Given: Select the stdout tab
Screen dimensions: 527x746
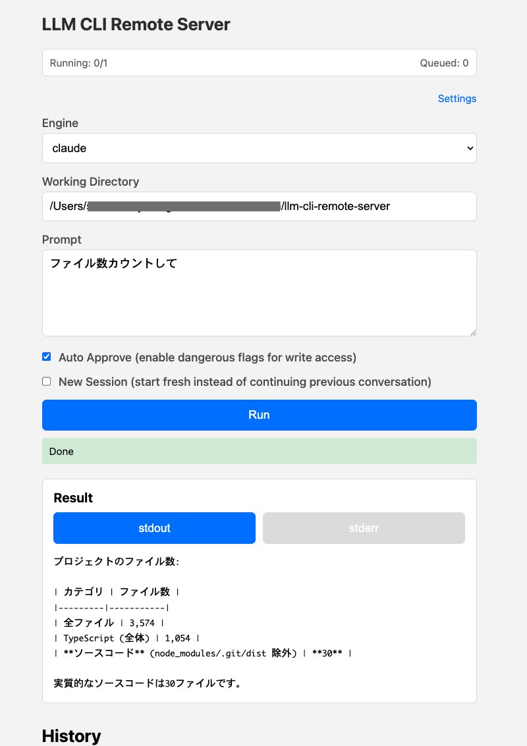Looking at the screenshot, I should 154,527.
